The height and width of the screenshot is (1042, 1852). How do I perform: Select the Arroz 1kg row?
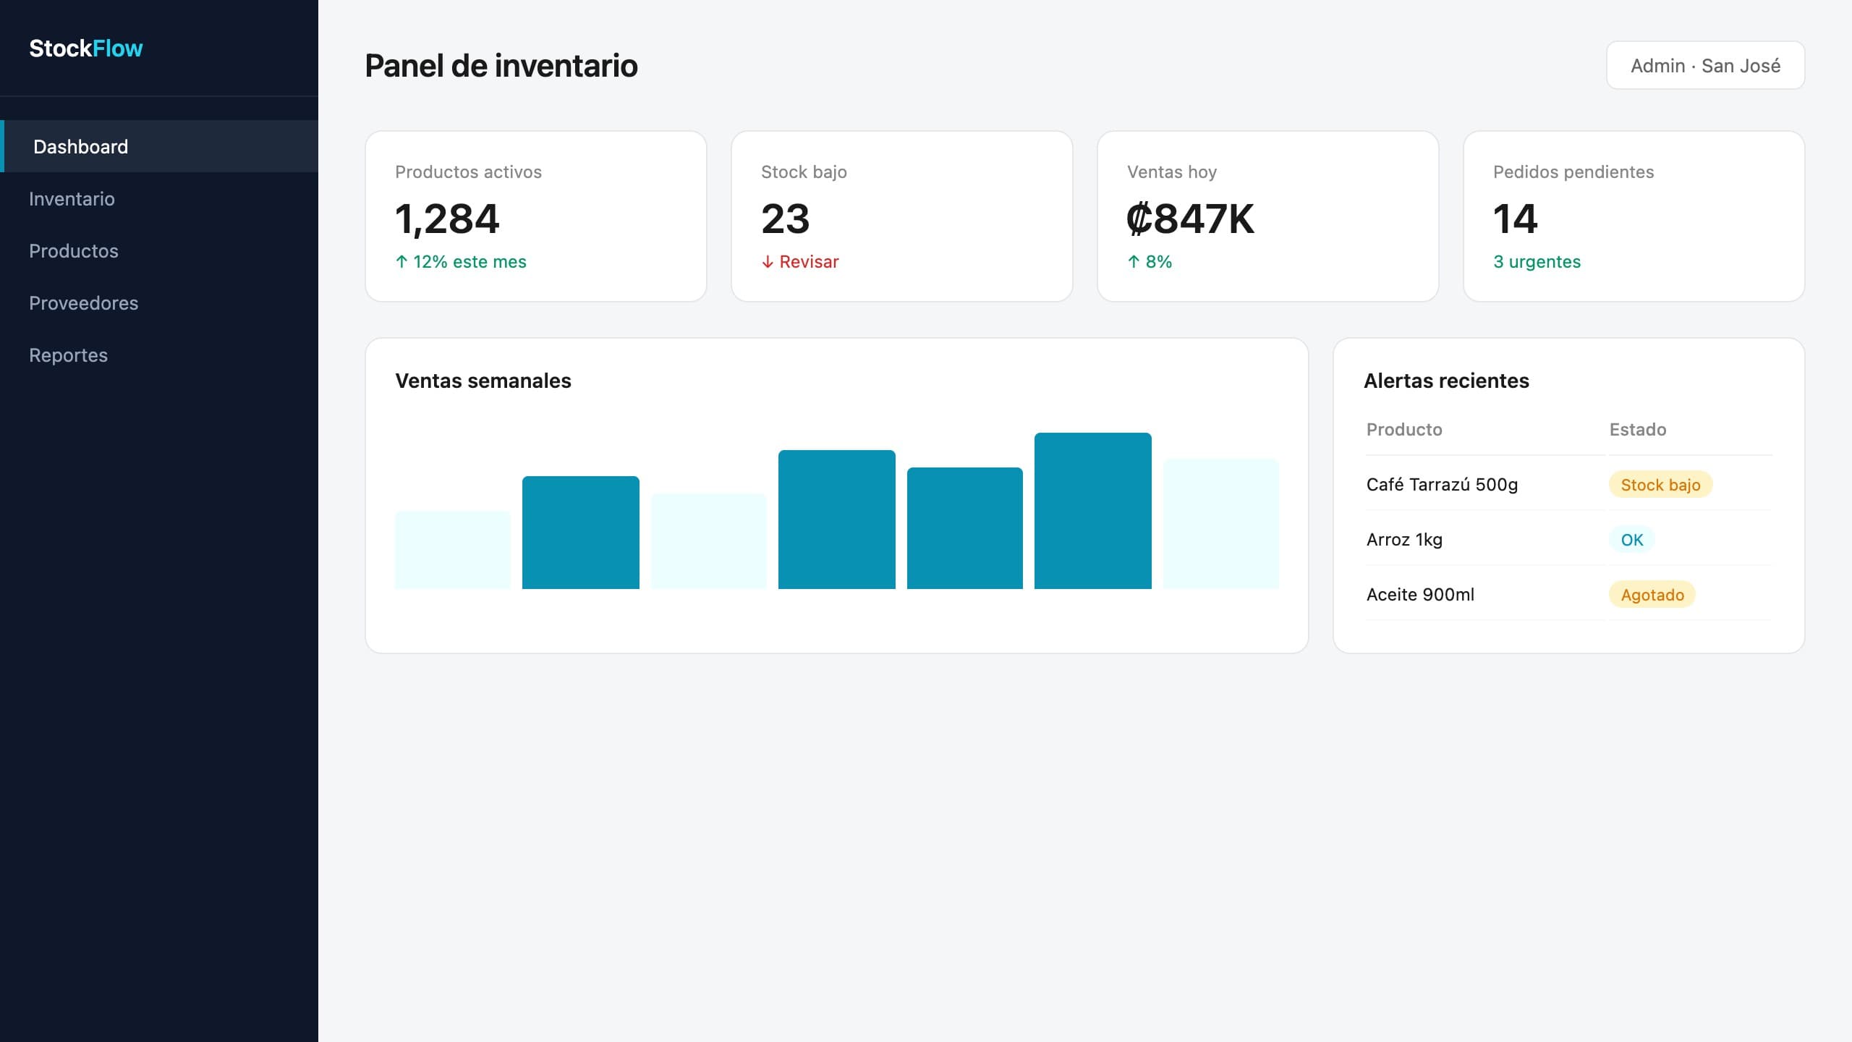[1569, 539]
